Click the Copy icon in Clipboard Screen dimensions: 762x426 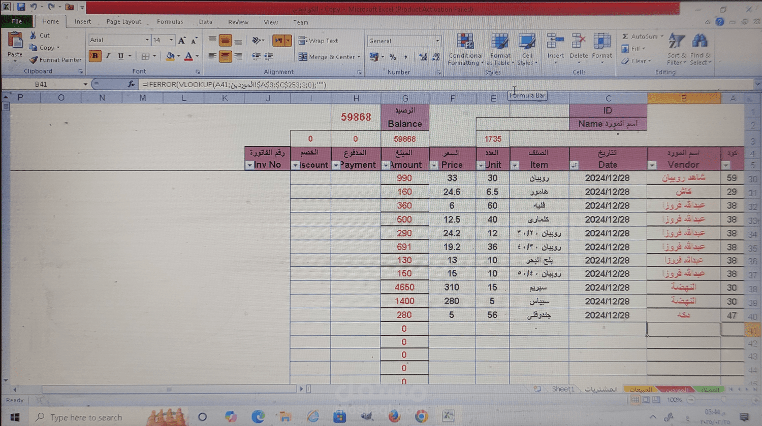(x=33, y=48)
